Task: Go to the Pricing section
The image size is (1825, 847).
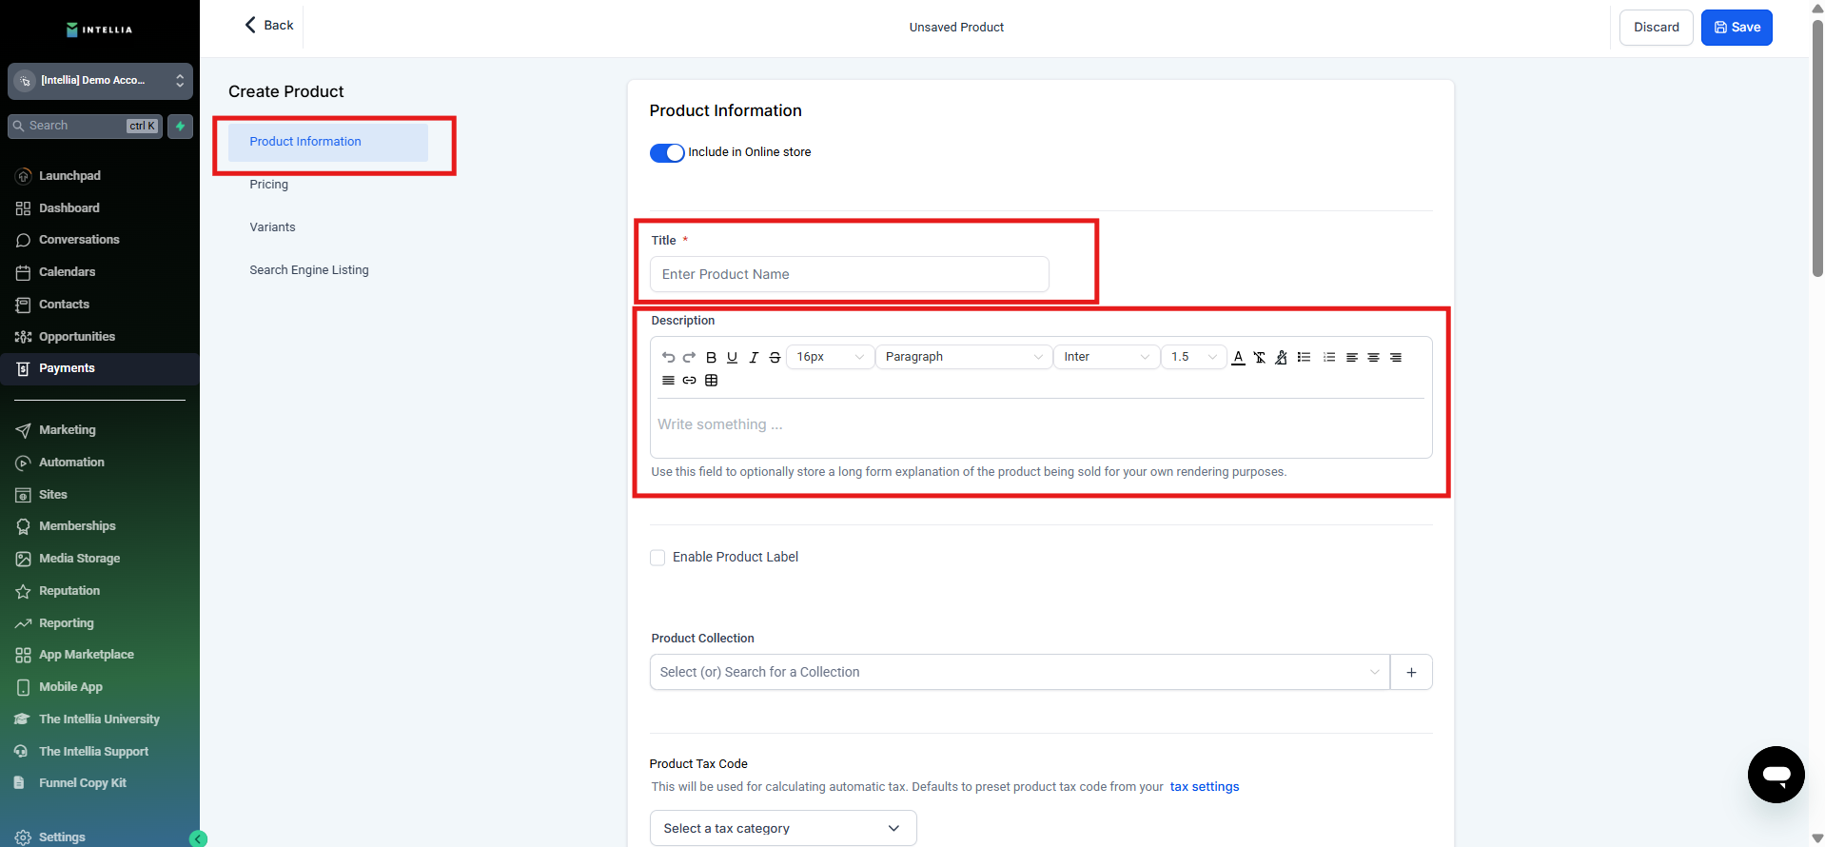Action: tap(269, 185)
